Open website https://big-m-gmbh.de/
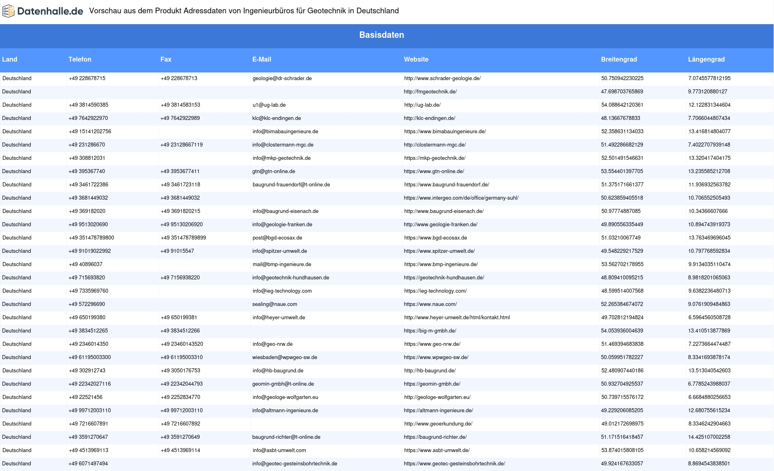774x471 pixels. tap(430, 331)
